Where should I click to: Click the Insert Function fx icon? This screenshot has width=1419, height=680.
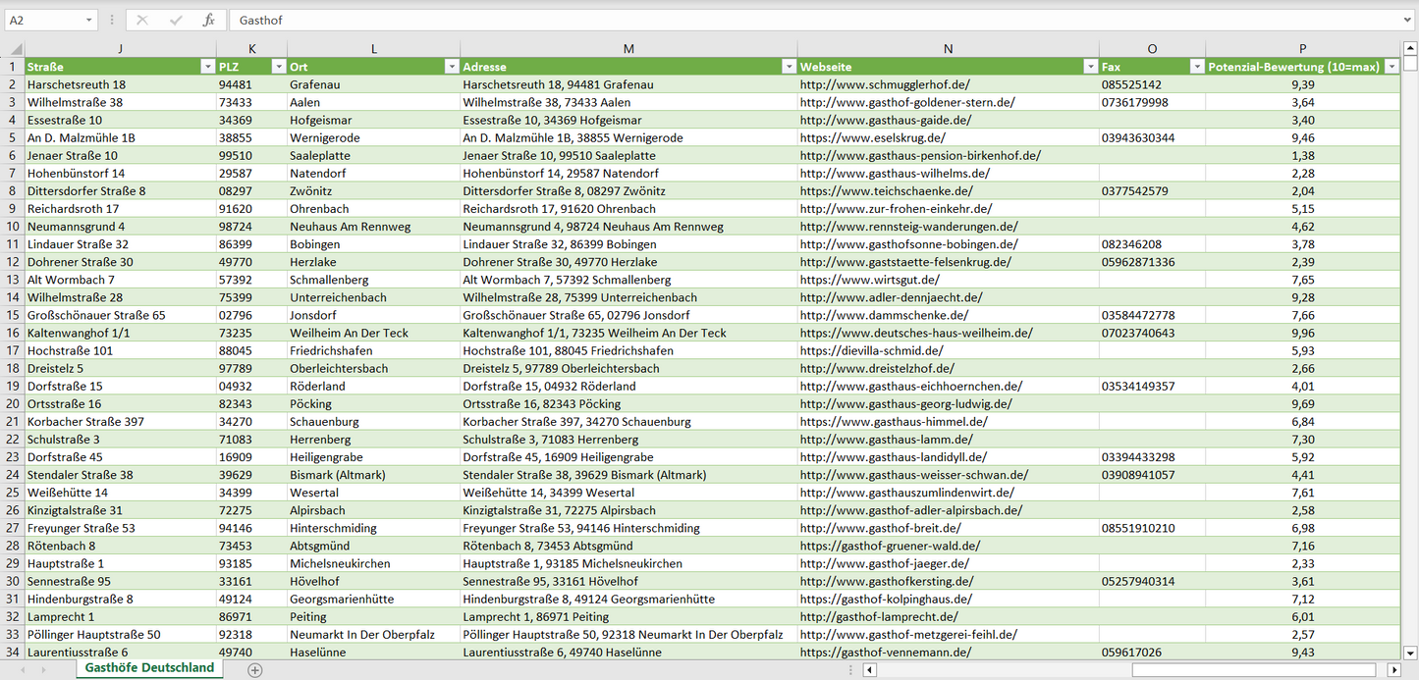click(x=208, y=20)
